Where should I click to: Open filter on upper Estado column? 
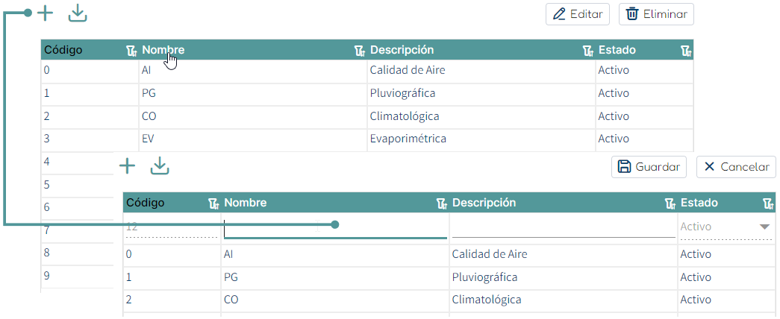tap(685, 50)
